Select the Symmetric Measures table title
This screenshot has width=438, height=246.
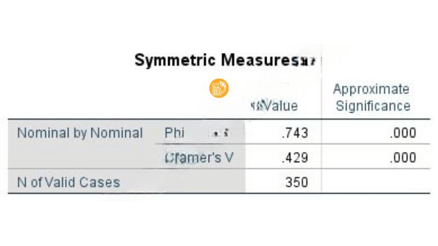(x=213, y=60)
